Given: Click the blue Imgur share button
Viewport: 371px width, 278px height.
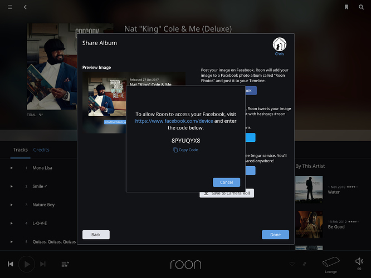Looking at the screenshot, I should (251, 171).
